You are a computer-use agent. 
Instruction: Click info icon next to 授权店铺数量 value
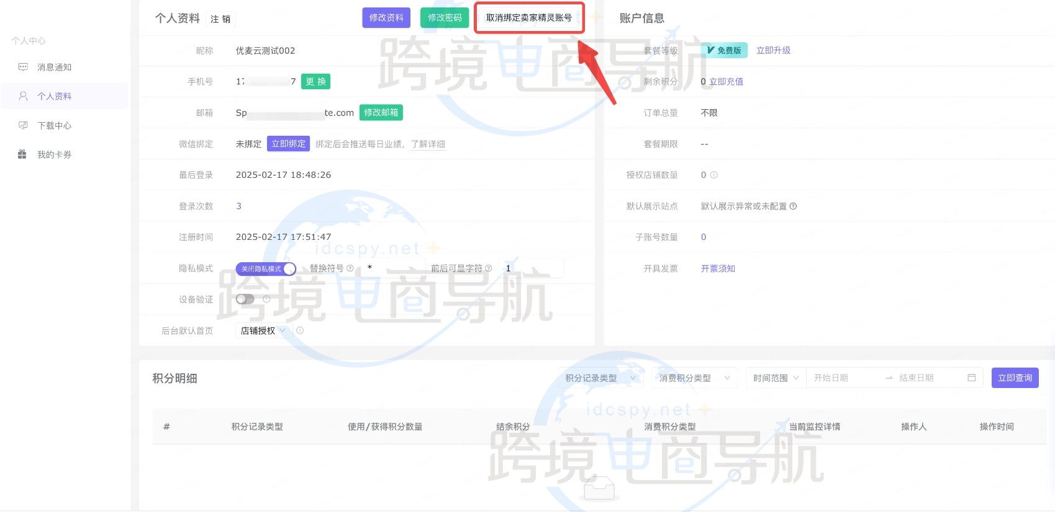[x=713, y=175]
